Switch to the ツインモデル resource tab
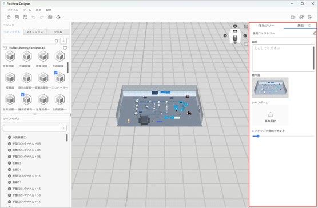 click(12, 32)
